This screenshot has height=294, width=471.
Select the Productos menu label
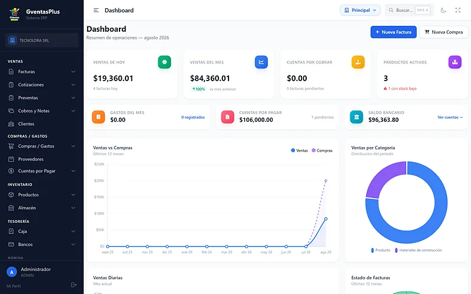(28, 195)
